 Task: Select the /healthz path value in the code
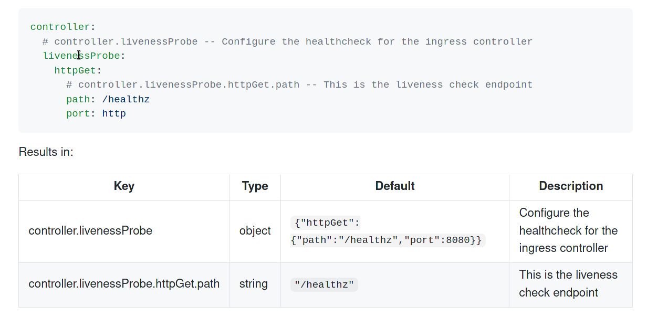[x=126, y=99]
